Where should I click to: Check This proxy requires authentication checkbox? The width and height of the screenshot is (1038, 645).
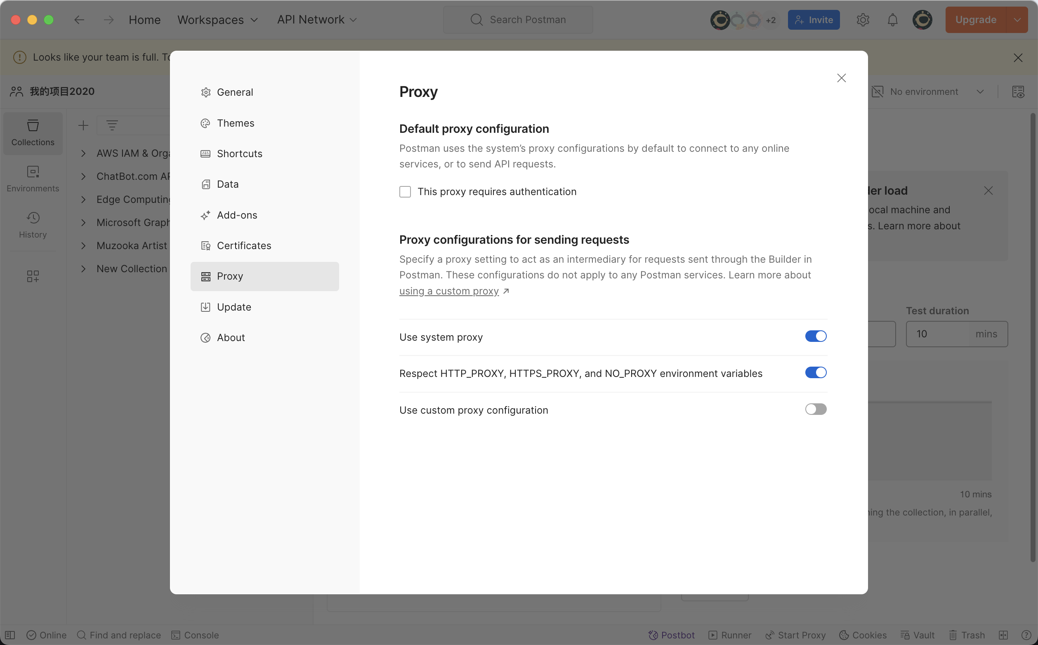click(x=405, y=192)
